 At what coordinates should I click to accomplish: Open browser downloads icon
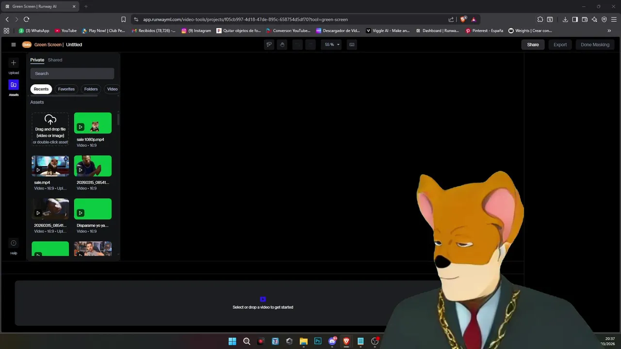coord(565,19)
